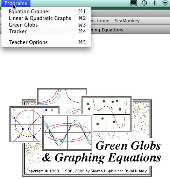Viewport: 170px width, 179px height.
Task: Choose Linear & Quadratic Graphs menu entry
Action: [x=46, y=18]
